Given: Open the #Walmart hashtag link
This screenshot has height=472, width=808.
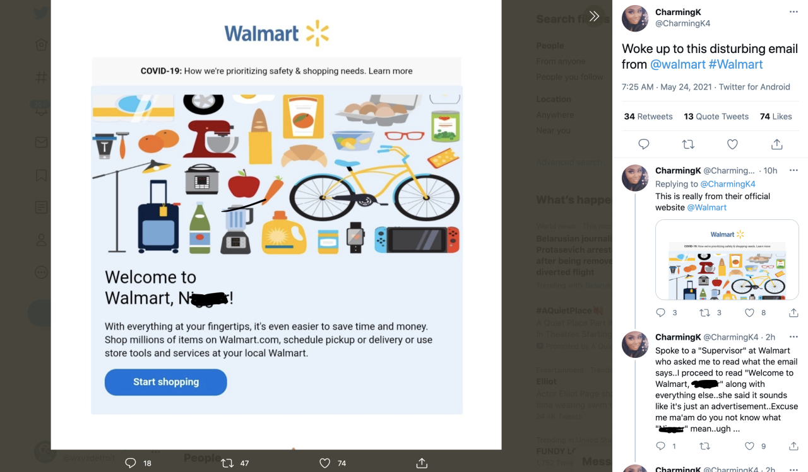Looking at the screenshot, I should (736, 64).
